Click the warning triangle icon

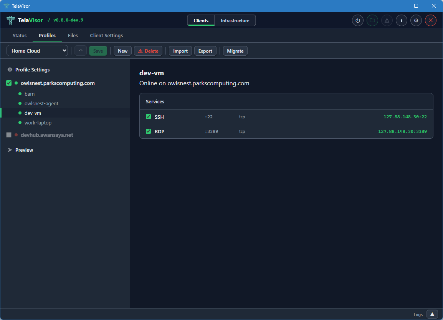tap(387, 20)
